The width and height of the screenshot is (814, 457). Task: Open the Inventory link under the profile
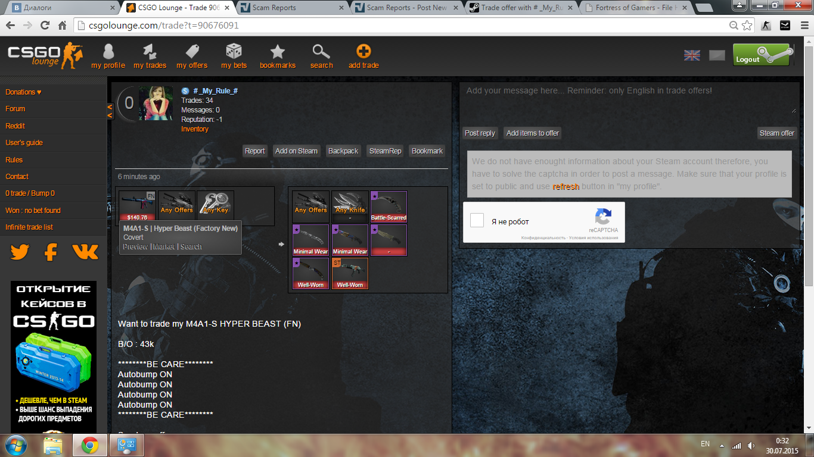tap(195, 129)
